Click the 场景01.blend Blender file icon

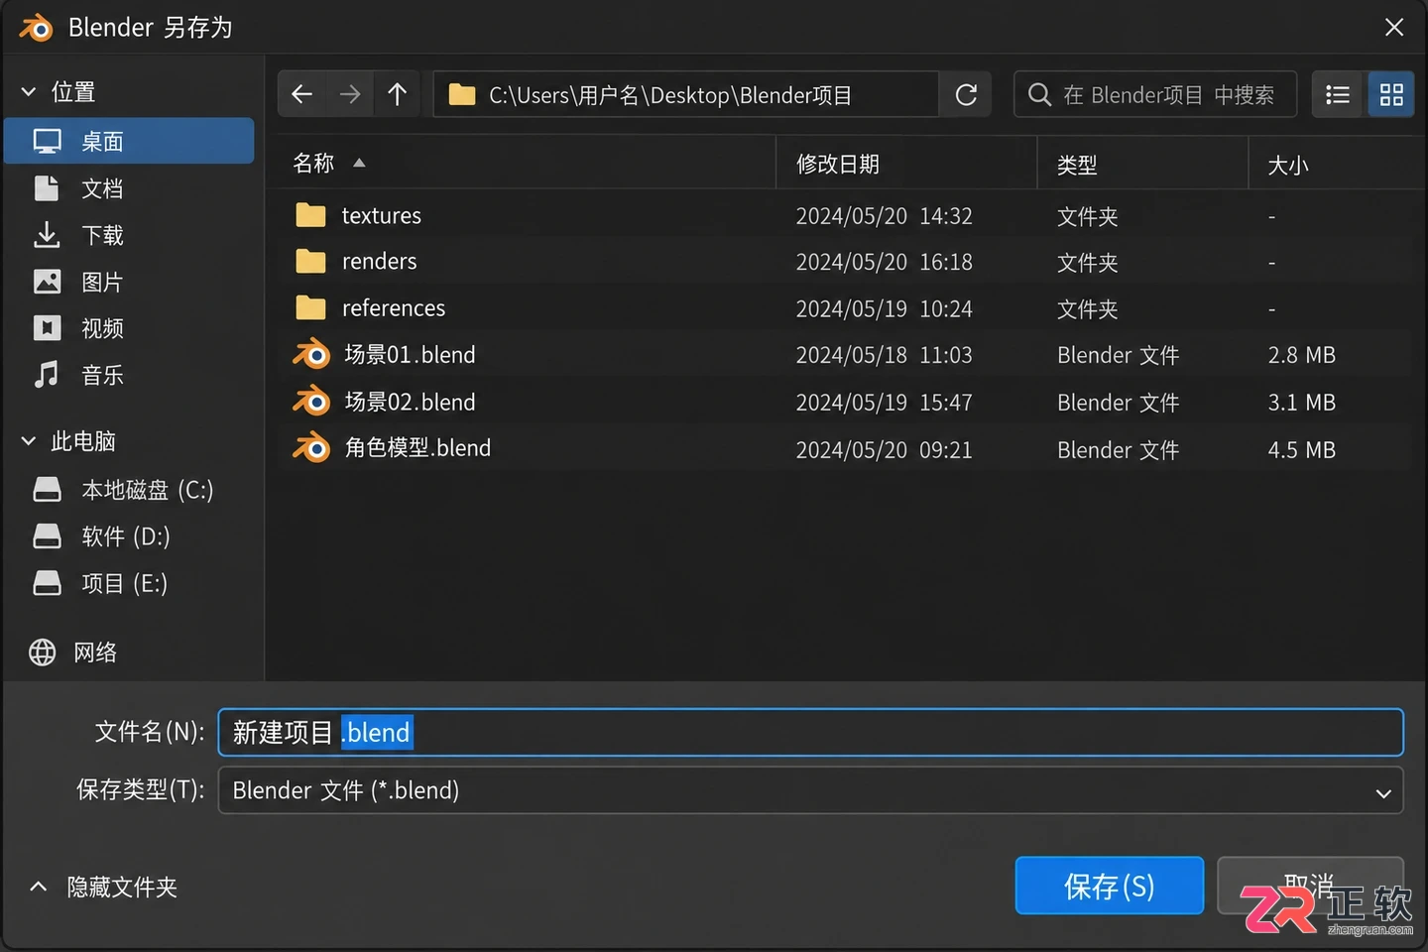click(311, 354)
